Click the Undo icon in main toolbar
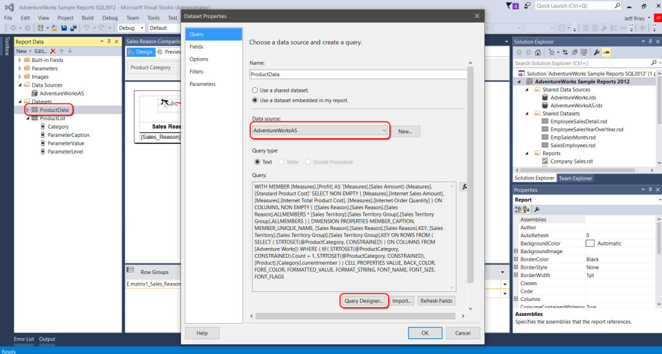Viewport: 662px width, 354px height. [x=86, y=28]
